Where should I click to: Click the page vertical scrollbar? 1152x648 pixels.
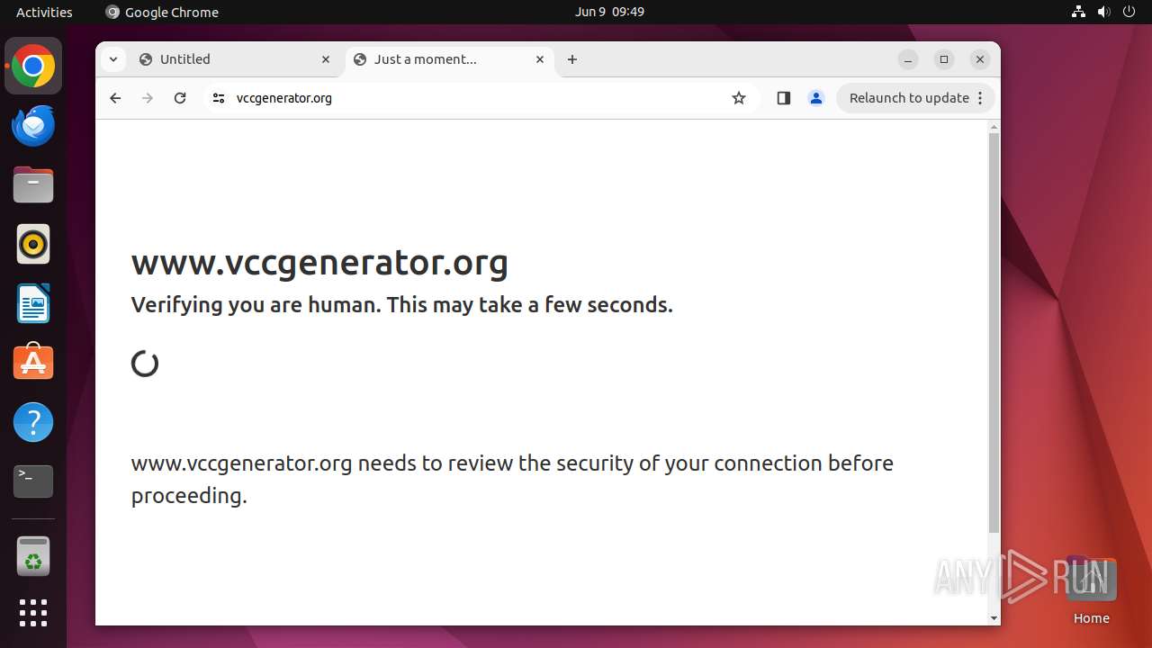coord(994,333)
